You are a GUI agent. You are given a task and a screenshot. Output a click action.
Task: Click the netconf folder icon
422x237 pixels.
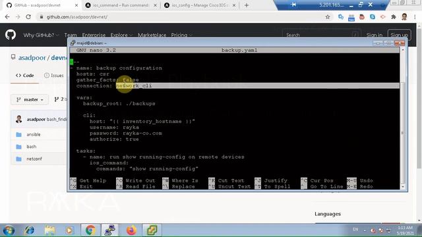[x=18, y=159]
